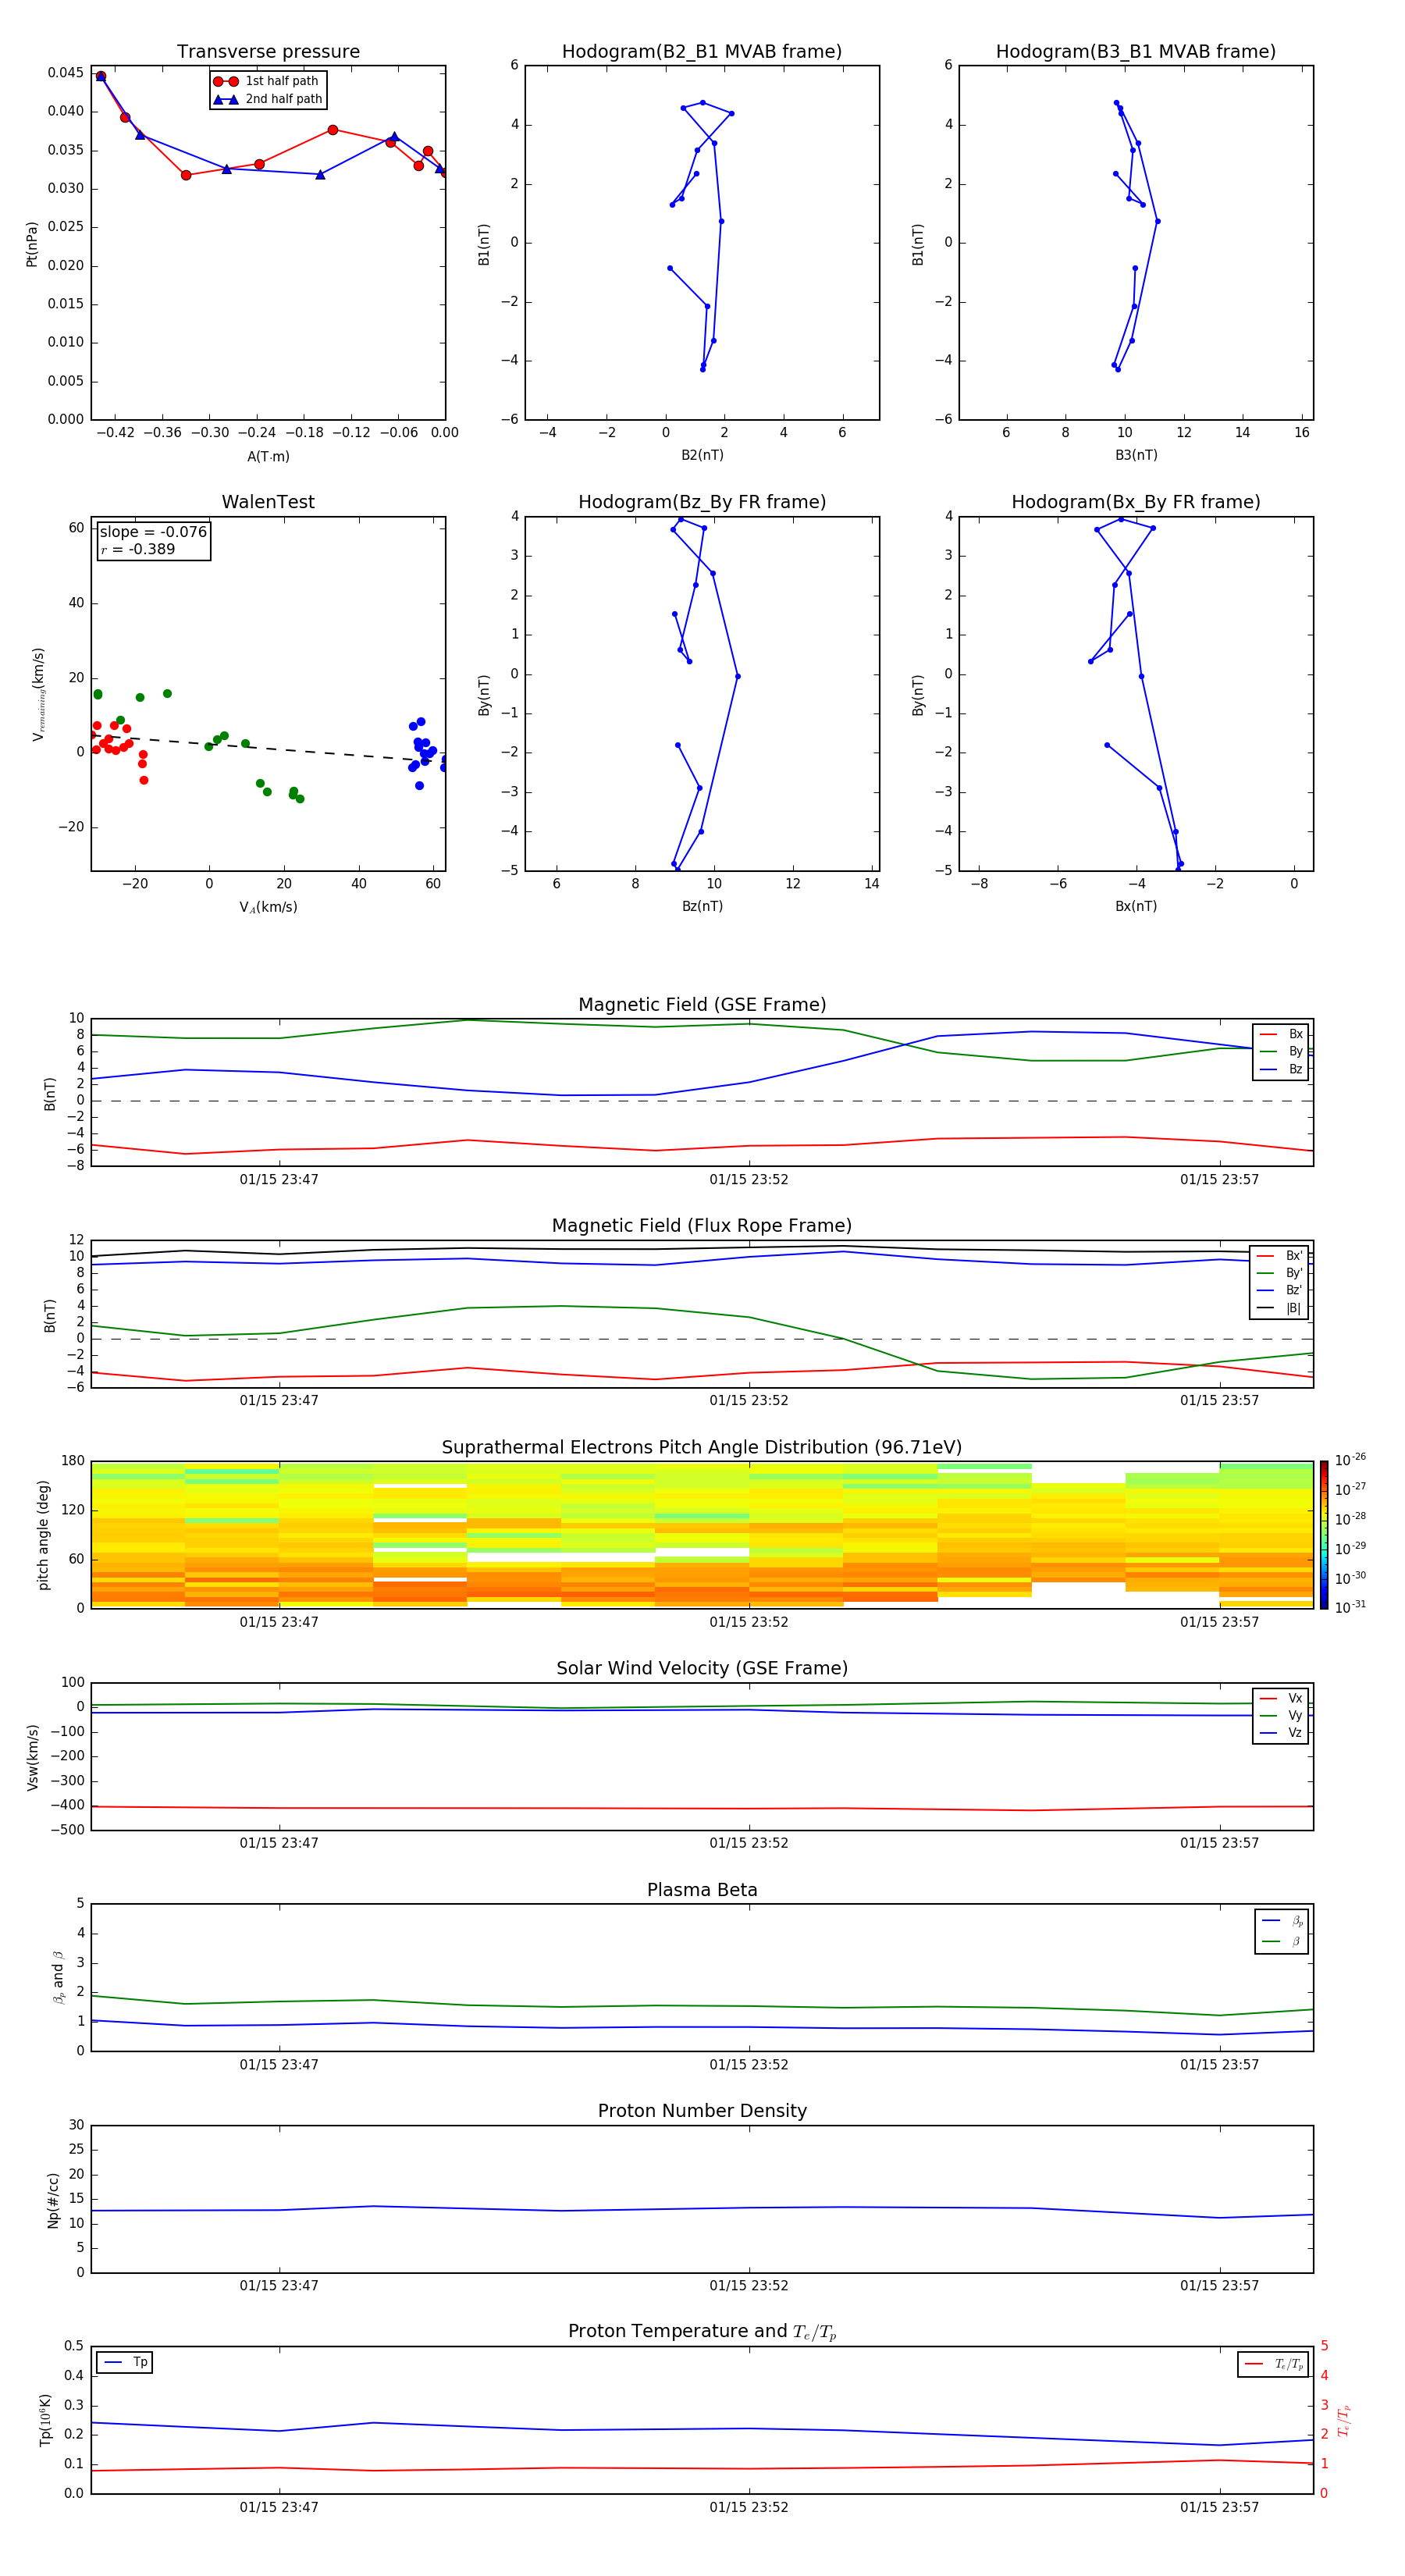The height and width of the screenshot is (2576, 1405).
Task: Click the 10^-31 colorbar label
Action: [x=1350, y=1607]
